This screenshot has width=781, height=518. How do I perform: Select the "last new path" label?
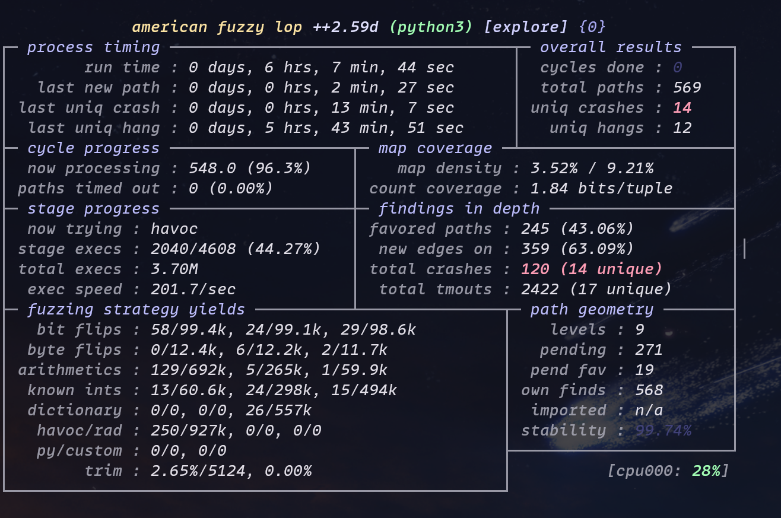pos(99,88)
